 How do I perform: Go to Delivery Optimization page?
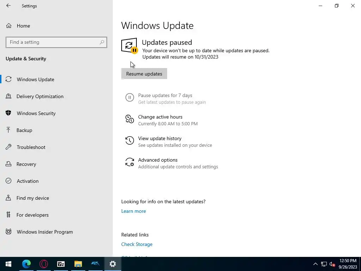[x=40, y=96]
